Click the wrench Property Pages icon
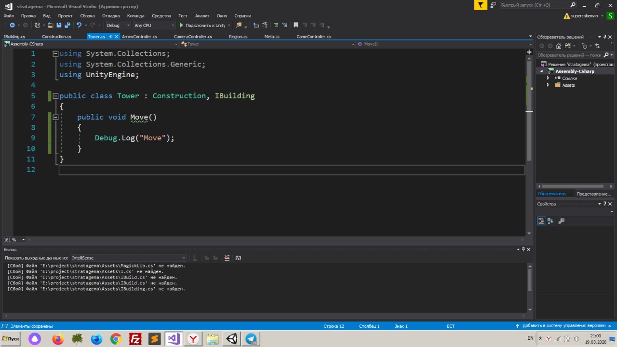Viewport: 617px width, 347px height. click(x=561, y=221)
